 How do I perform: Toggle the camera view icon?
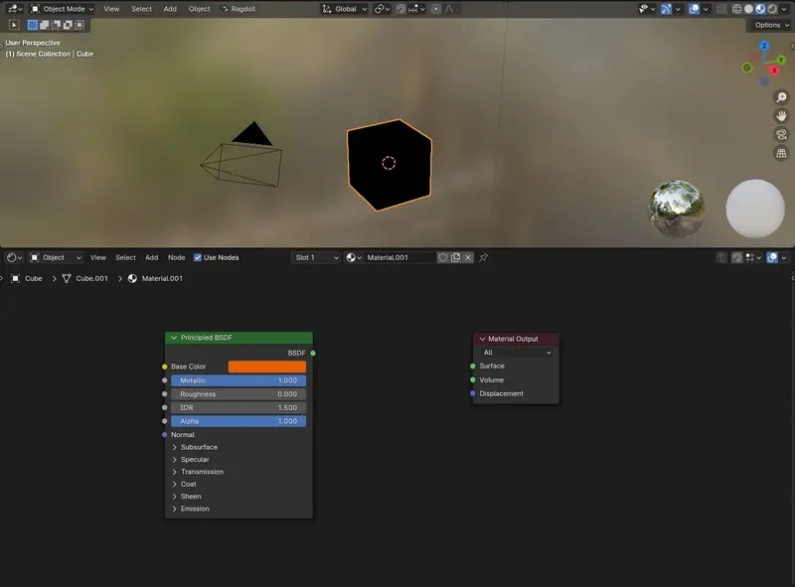coord(782,133)
